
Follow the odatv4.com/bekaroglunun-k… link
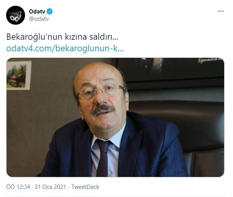(x=65, y=49)
